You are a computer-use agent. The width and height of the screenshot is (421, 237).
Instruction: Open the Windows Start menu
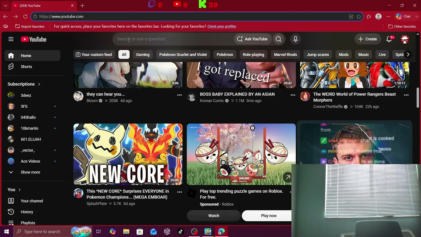(6, 231)
